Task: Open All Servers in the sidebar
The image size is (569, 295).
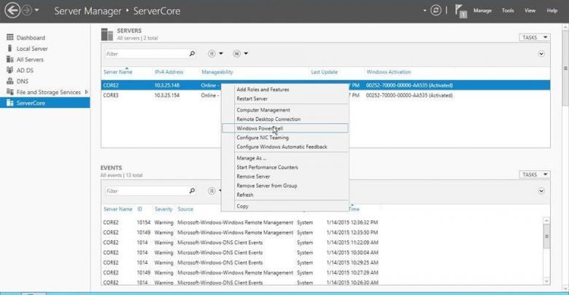Action: (x=30, y=60)
